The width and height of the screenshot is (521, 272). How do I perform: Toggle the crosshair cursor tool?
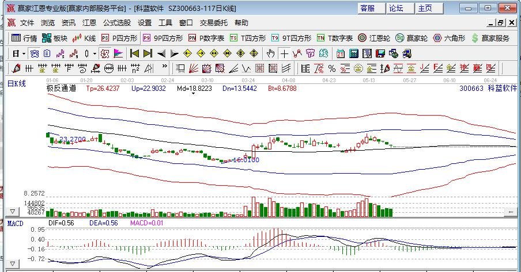(x=284, y=53)
